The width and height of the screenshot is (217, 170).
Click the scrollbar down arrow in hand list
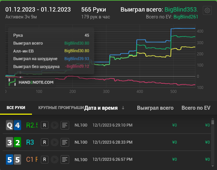[x=213, y=166]
